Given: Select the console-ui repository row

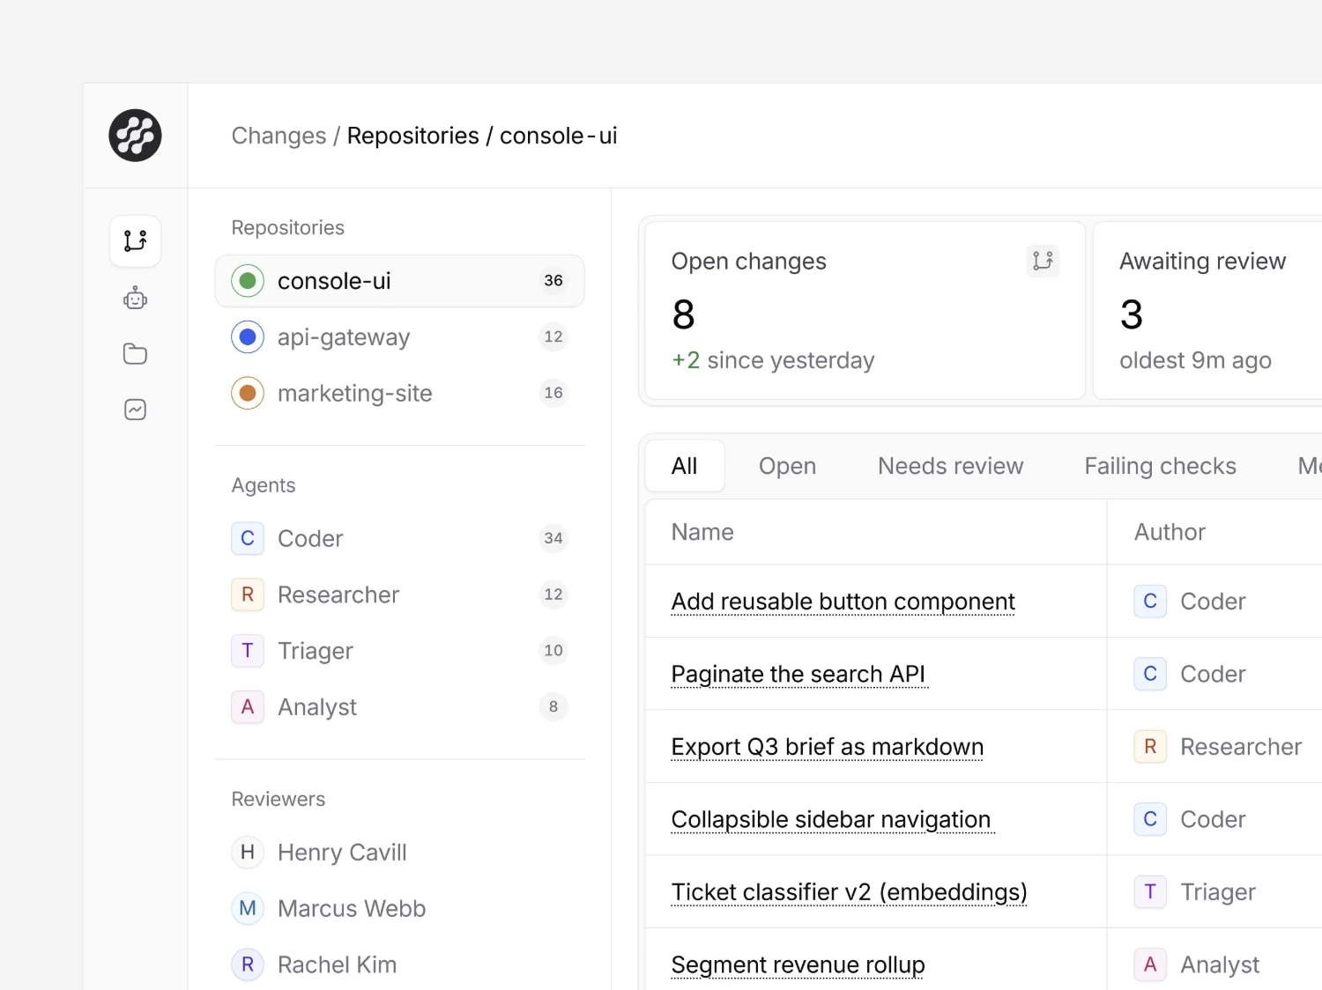Looking at the screenshot, I should (x=400, y=281).
